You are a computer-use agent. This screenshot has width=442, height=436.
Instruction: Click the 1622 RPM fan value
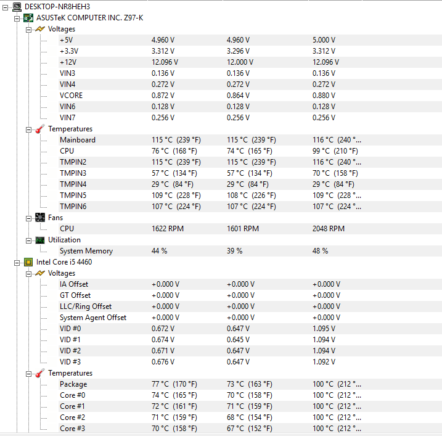pos(168,229)
